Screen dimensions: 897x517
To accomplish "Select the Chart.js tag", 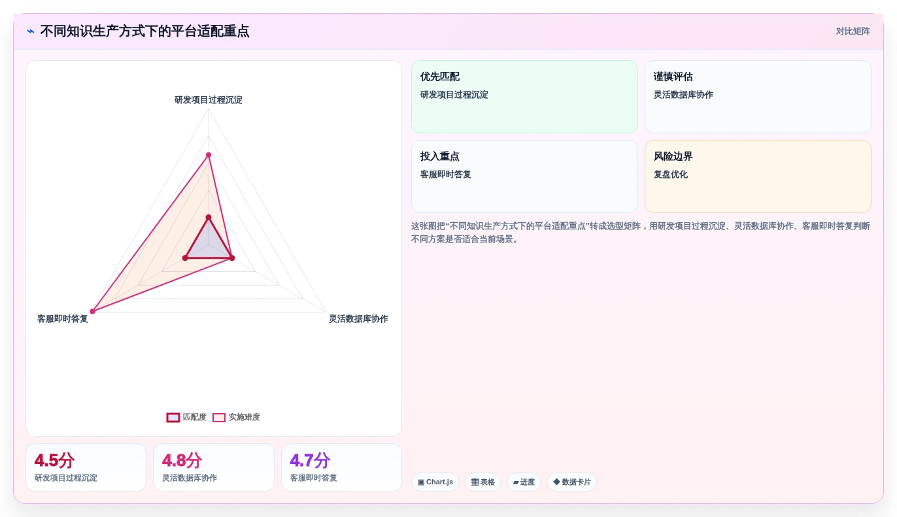I will coord(435,482).
